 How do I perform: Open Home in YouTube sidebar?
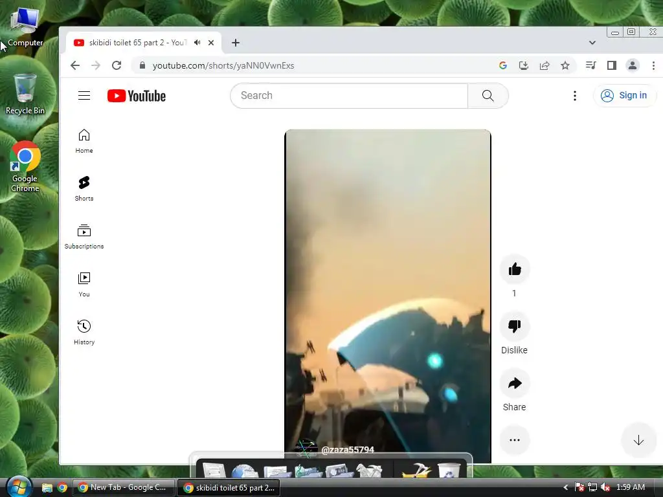tap(84, 141)
